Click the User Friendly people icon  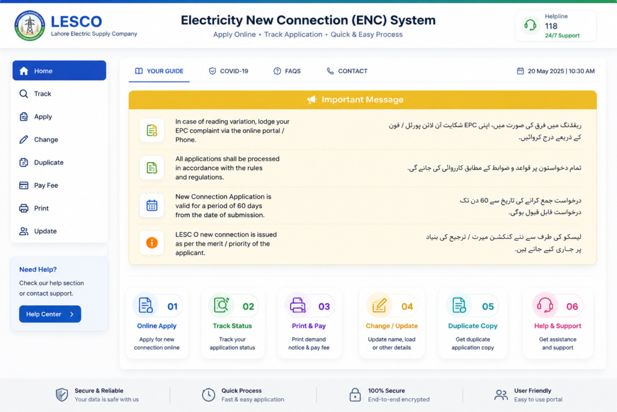click(x=501, y=395)
